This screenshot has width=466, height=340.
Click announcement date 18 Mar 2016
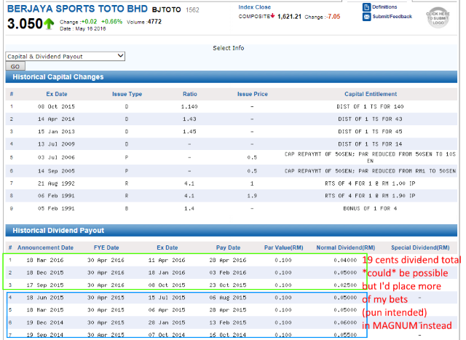click(45, 260)
